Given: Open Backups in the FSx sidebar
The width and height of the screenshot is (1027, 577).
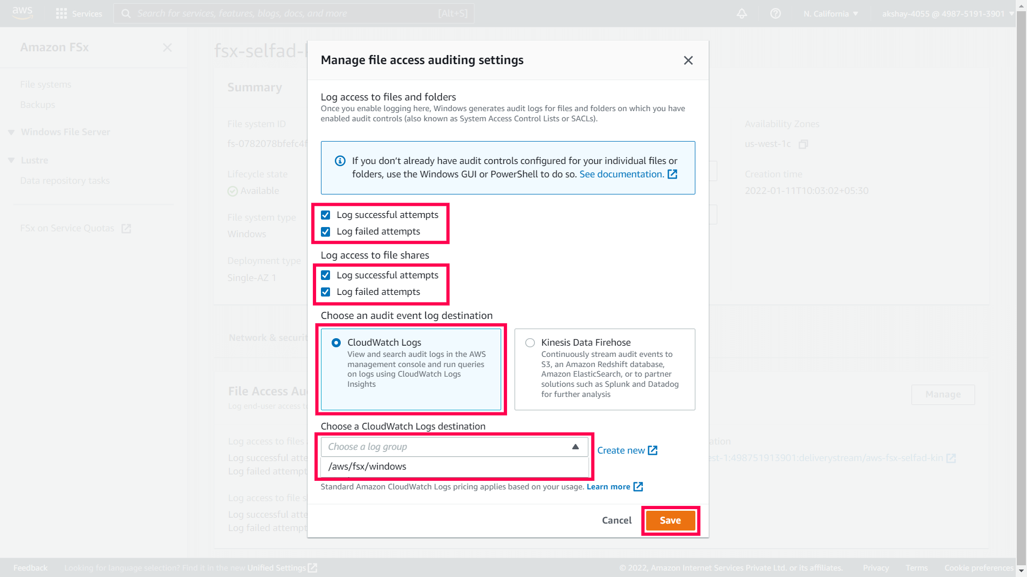Looking at the screenshot, I should [x=37, y=105].
